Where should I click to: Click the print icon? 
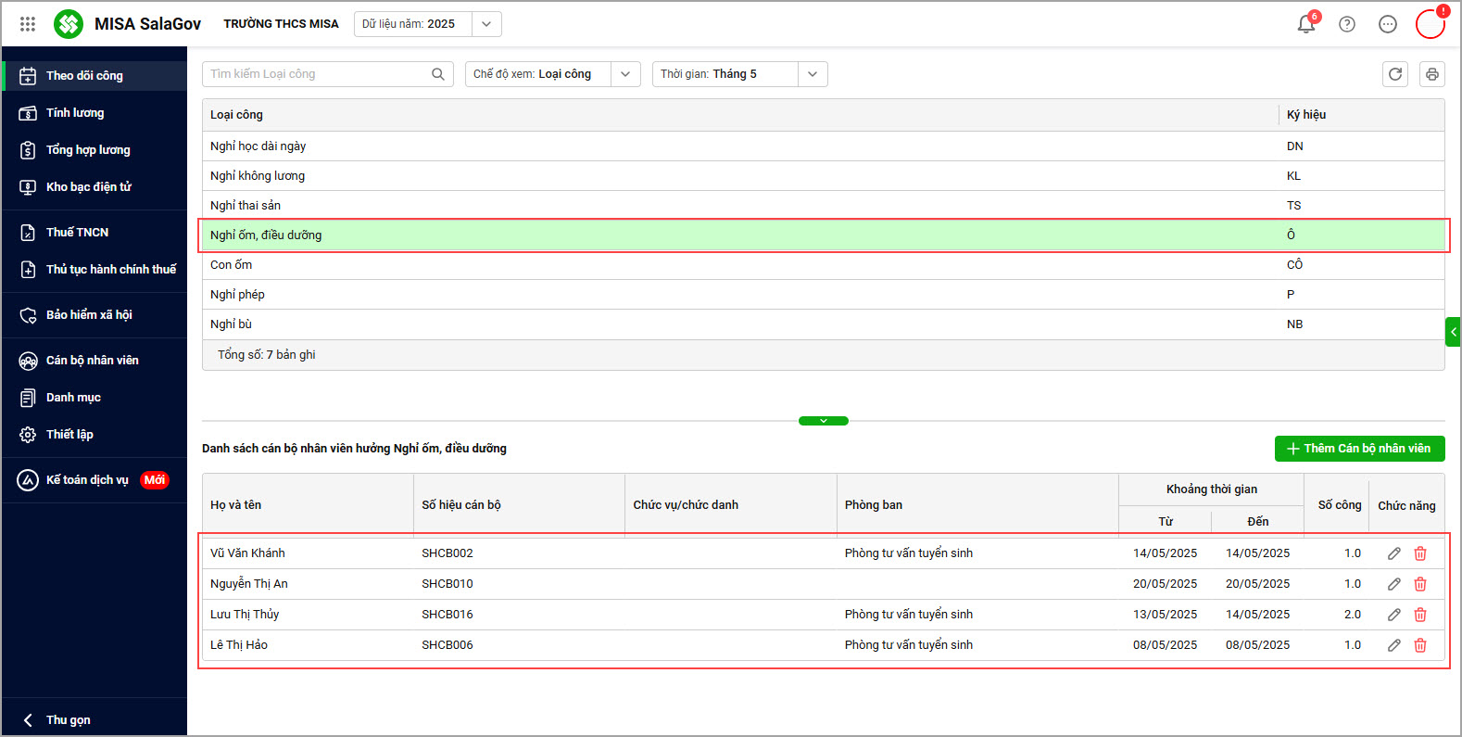click(1432, 74)
